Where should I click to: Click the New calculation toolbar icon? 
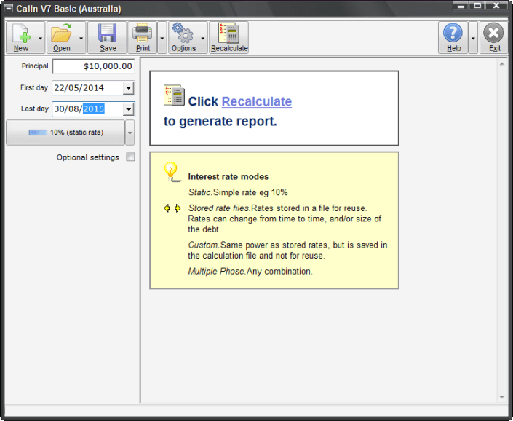[21, 34]
